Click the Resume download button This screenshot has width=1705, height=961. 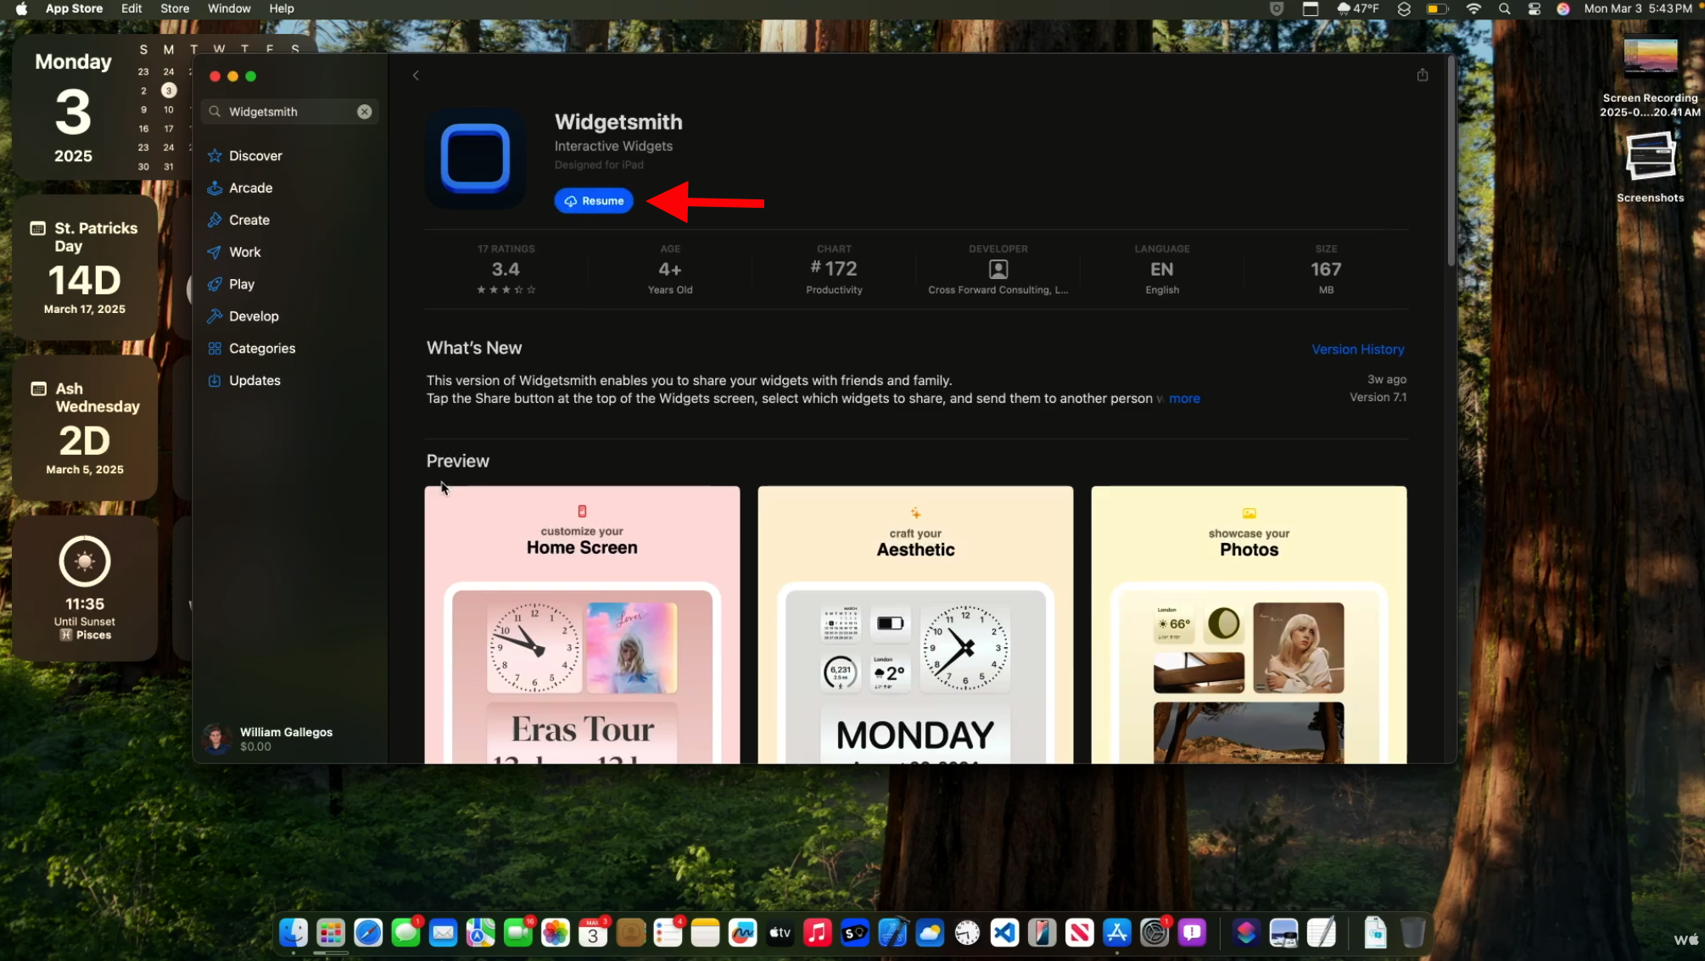tap(594, 200)
